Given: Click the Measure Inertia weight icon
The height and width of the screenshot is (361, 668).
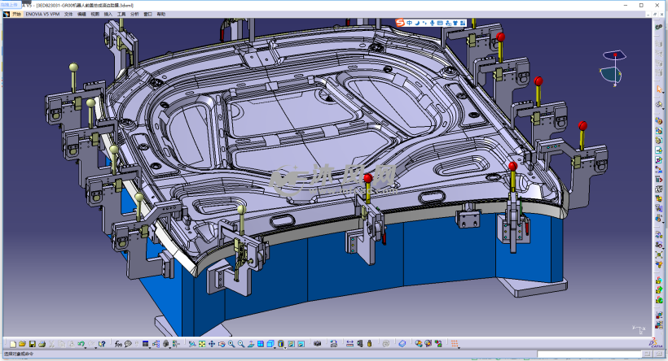Looking at the screenshot, I should [369, 344].
